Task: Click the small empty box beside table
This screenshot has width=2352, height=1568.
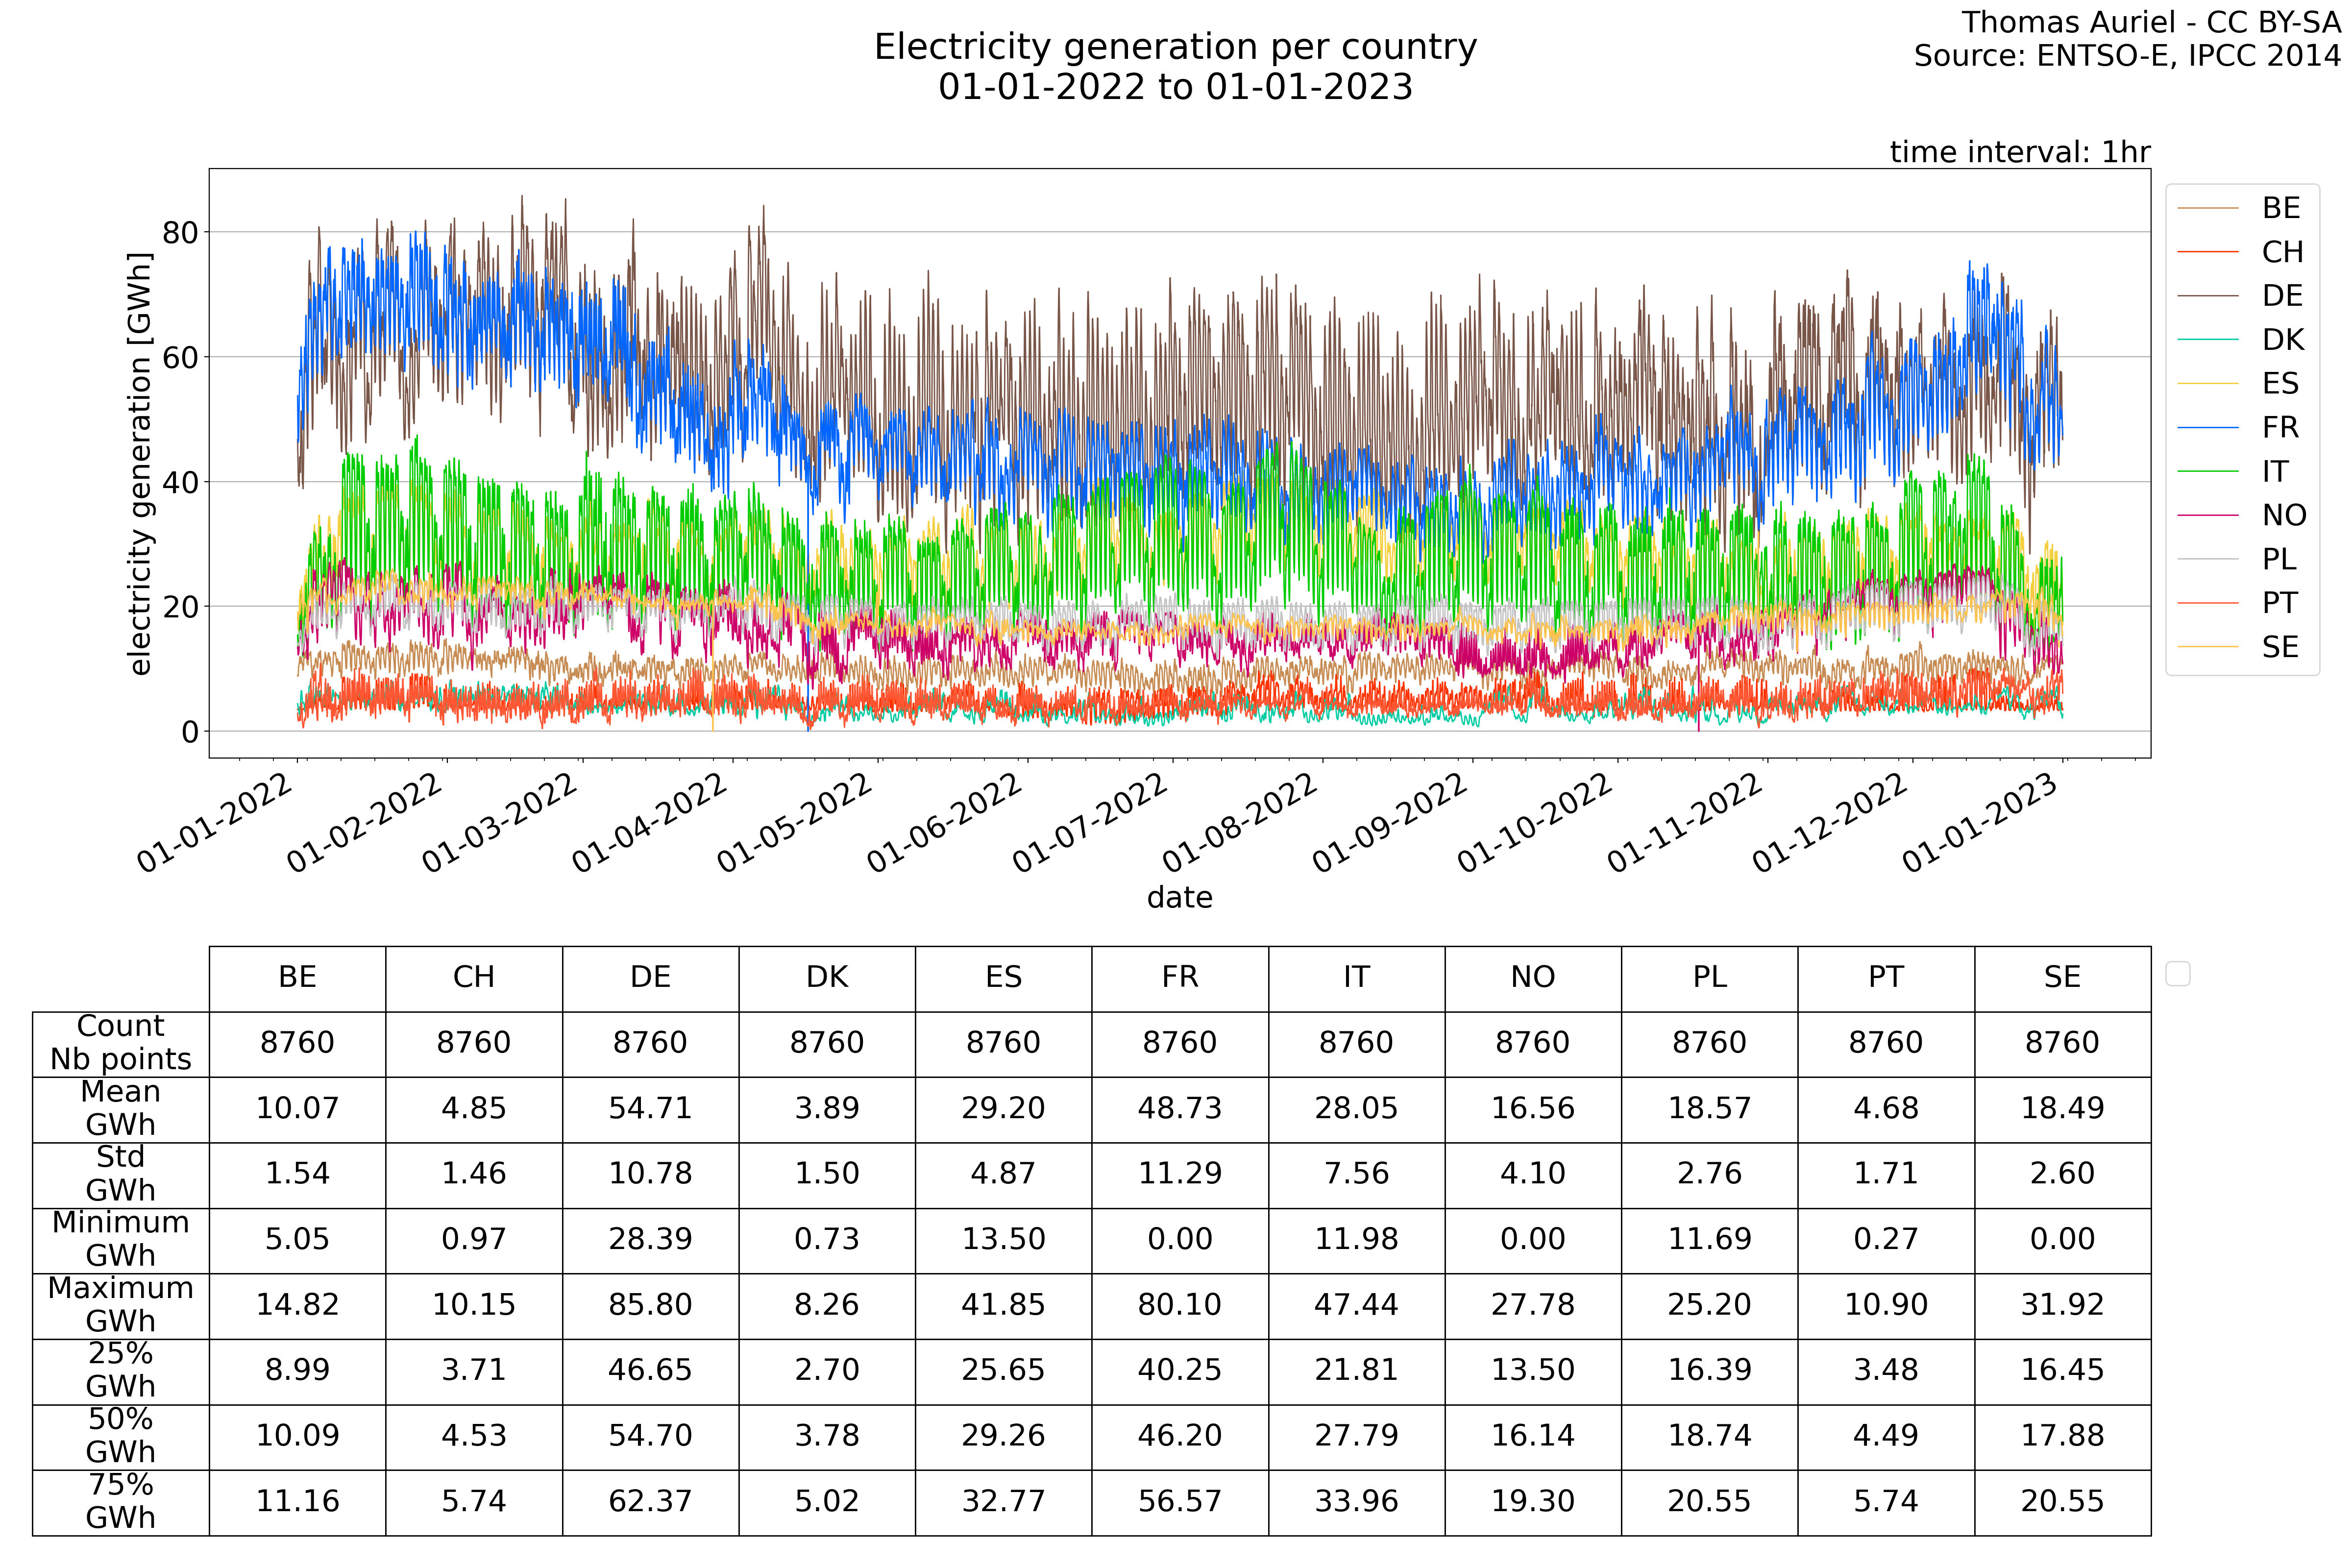Action: pyautogui.click(x=2177, y=974)
